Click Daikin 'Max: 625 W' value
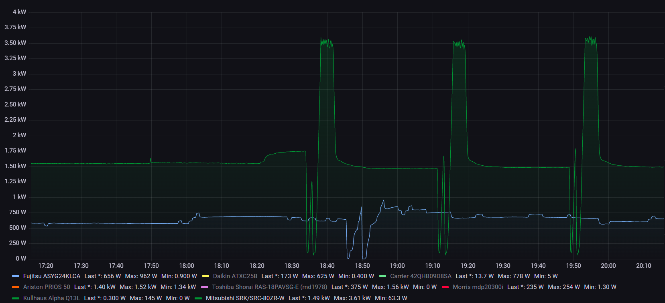 318,276
